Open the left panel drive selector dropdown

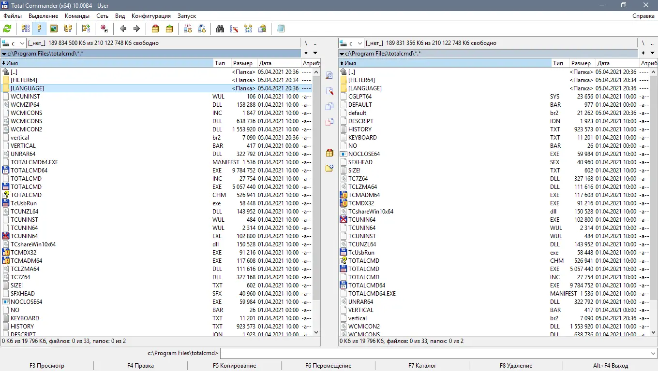21,43
